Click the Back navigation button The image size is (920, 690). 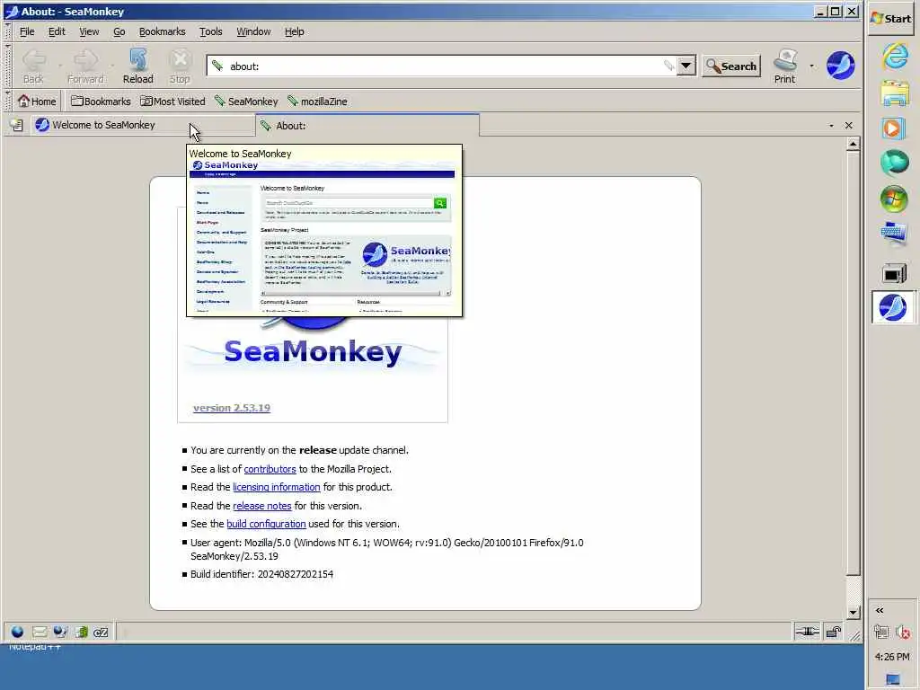pyautogui.click(x=33, y=66)
